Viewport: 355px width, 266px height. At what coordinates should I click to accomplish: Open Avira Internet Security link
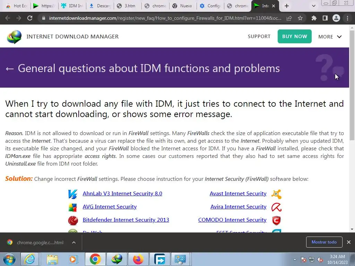point(239,207)
